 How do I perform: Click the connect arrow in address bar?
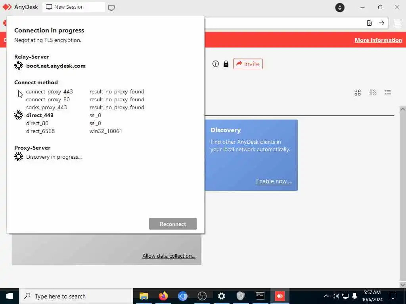381,23
